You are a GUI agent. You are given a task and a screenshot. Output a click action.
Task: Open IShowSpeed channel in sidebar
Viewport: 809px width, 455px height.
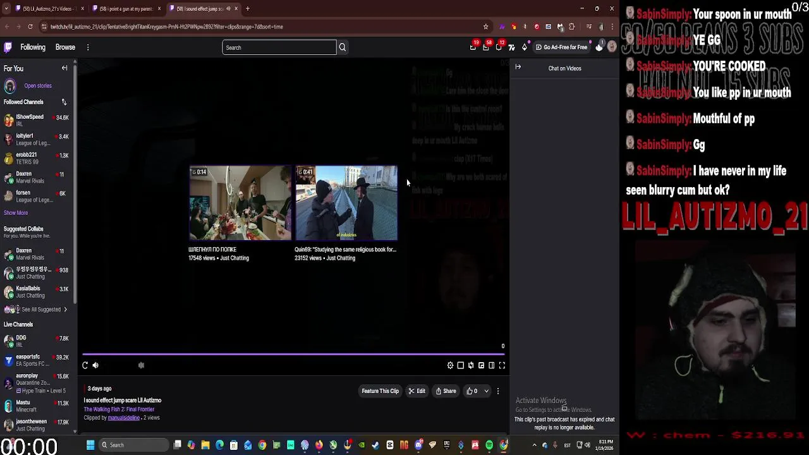(x=37, y=120)
